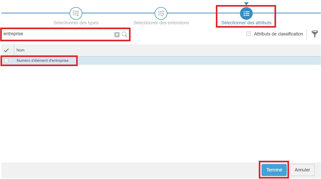Go to the 'Sélectionner des types' step label

tap(76, 23)
